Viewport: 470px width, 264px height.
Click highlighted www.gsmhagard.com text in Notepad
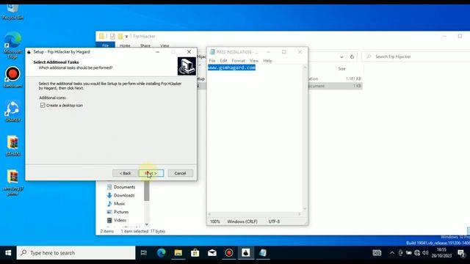(232, 67)
